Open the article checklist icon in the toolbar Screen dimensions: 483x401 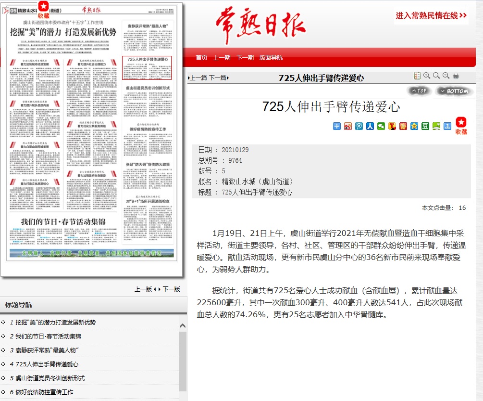pyautogui.click(x=417, y=76)
